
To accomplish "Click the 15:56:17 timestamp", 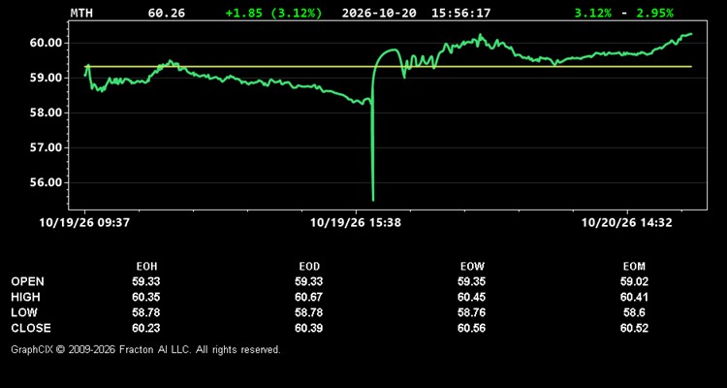I will coord(460,13).
